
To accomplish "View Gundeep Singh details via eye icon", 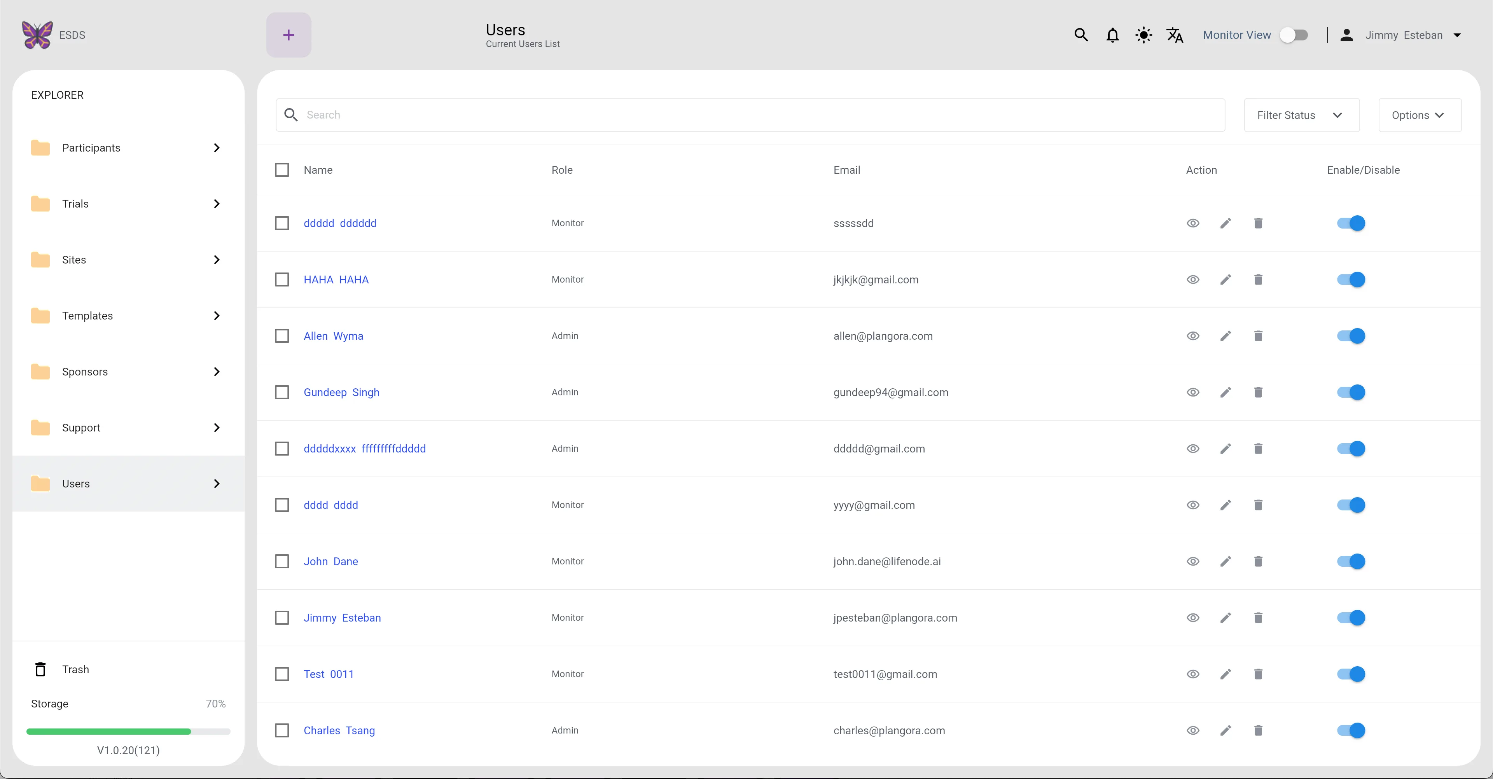I will click(x=1193, y=392).
